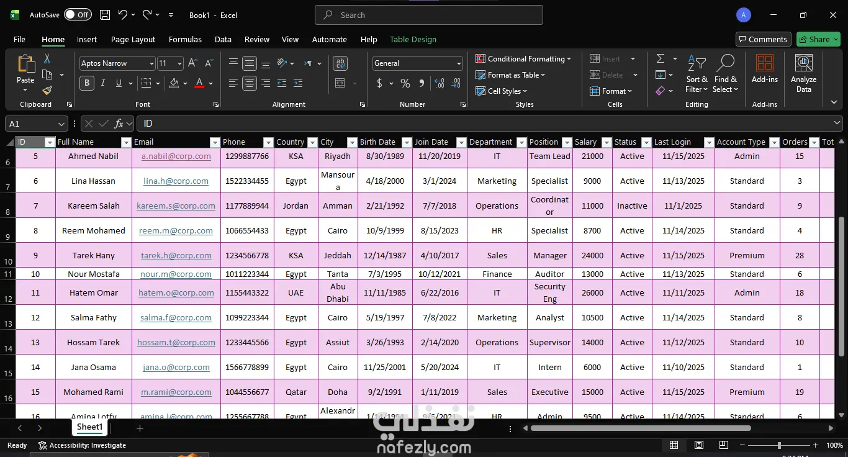Open the Country column filter dropdown

[x=312, y=142]
